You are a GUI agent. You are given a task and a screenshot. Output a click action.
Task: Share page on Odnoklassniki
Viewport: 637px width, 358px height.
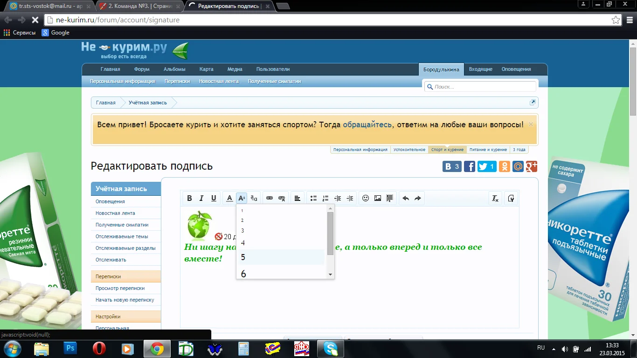[x=505, y=166]
